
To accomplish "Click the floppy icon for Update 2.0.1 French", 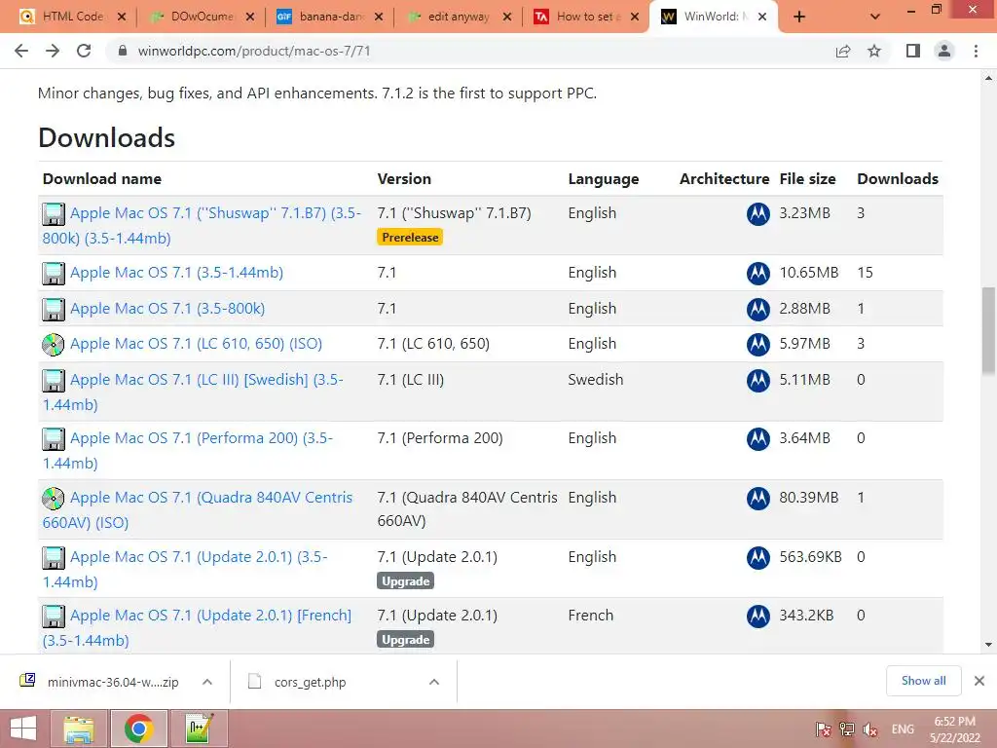I will coord(54,617).
